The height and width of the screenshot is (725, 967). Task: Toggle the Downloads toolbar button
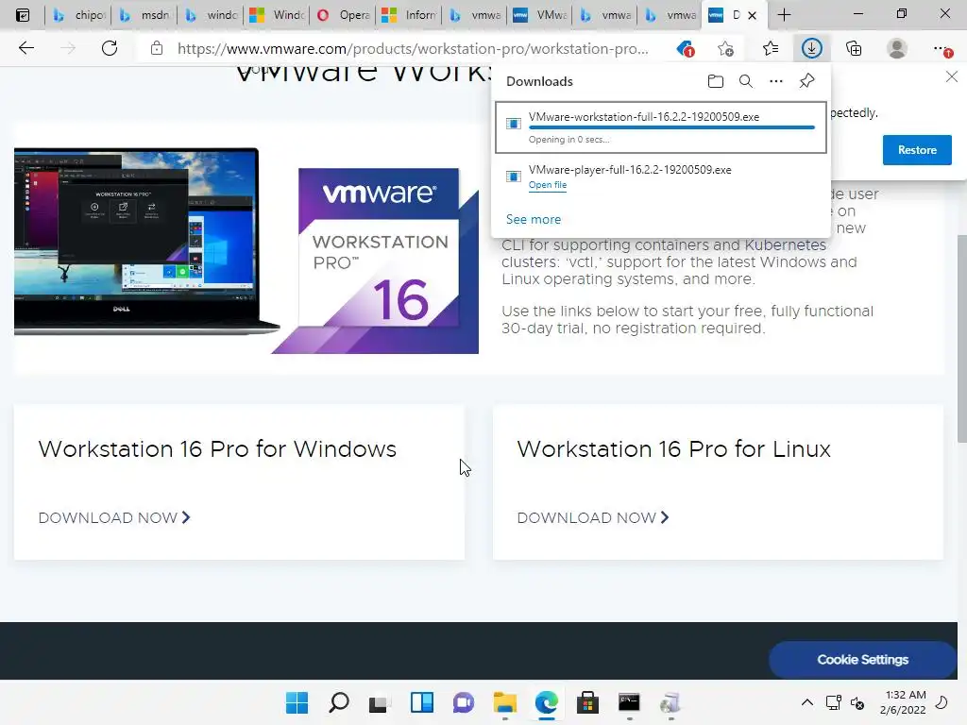[811, 48]
